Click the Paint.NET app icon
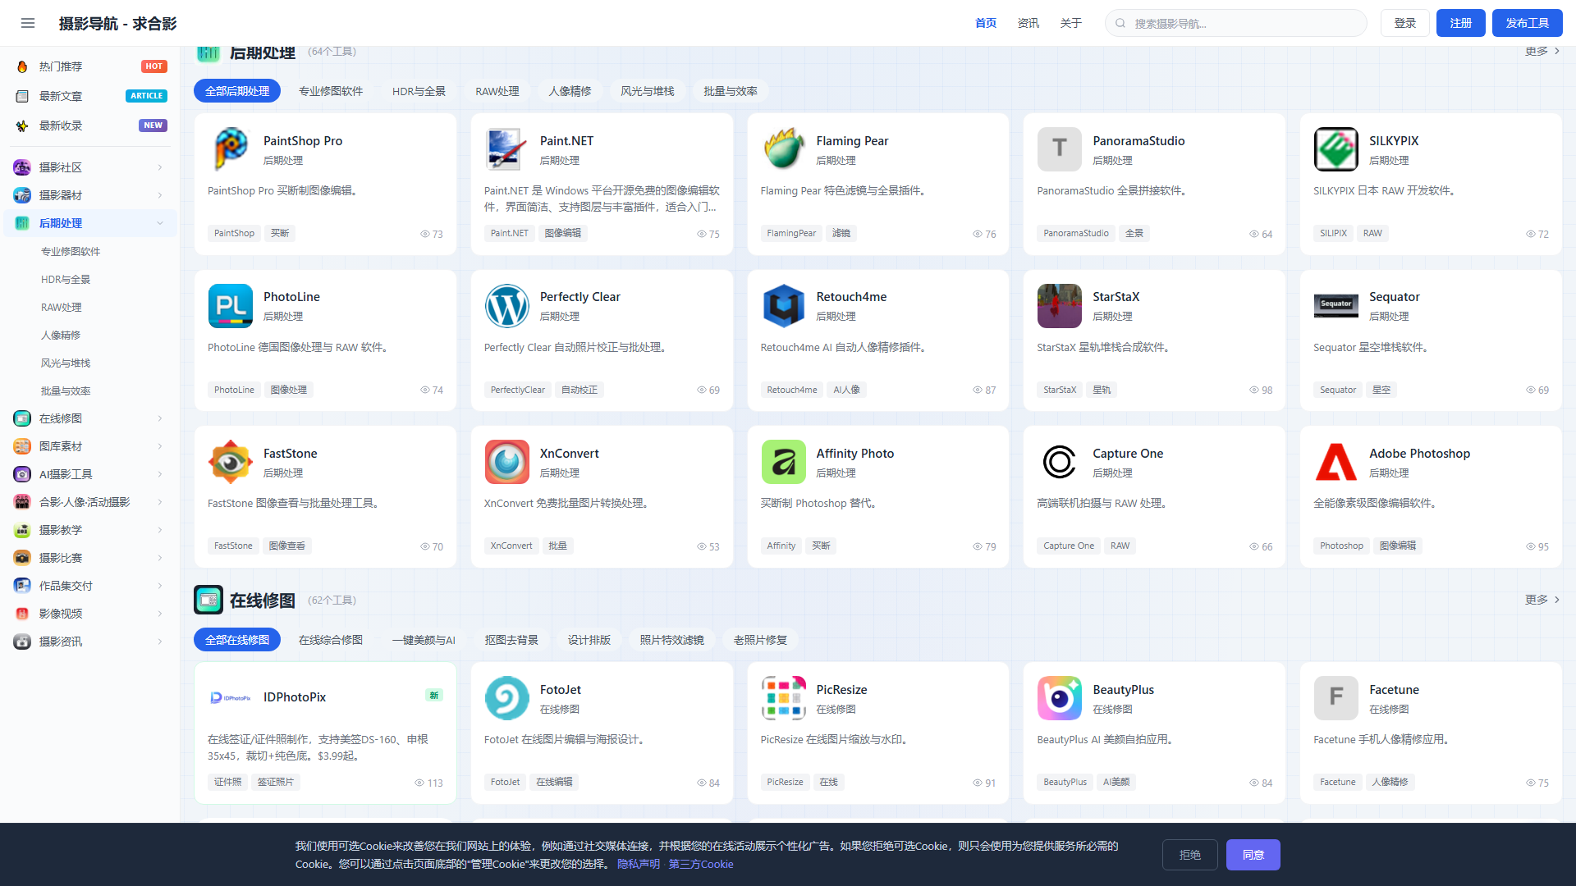The height and width of the screenshot is (886, 1576). coord(506,148)
